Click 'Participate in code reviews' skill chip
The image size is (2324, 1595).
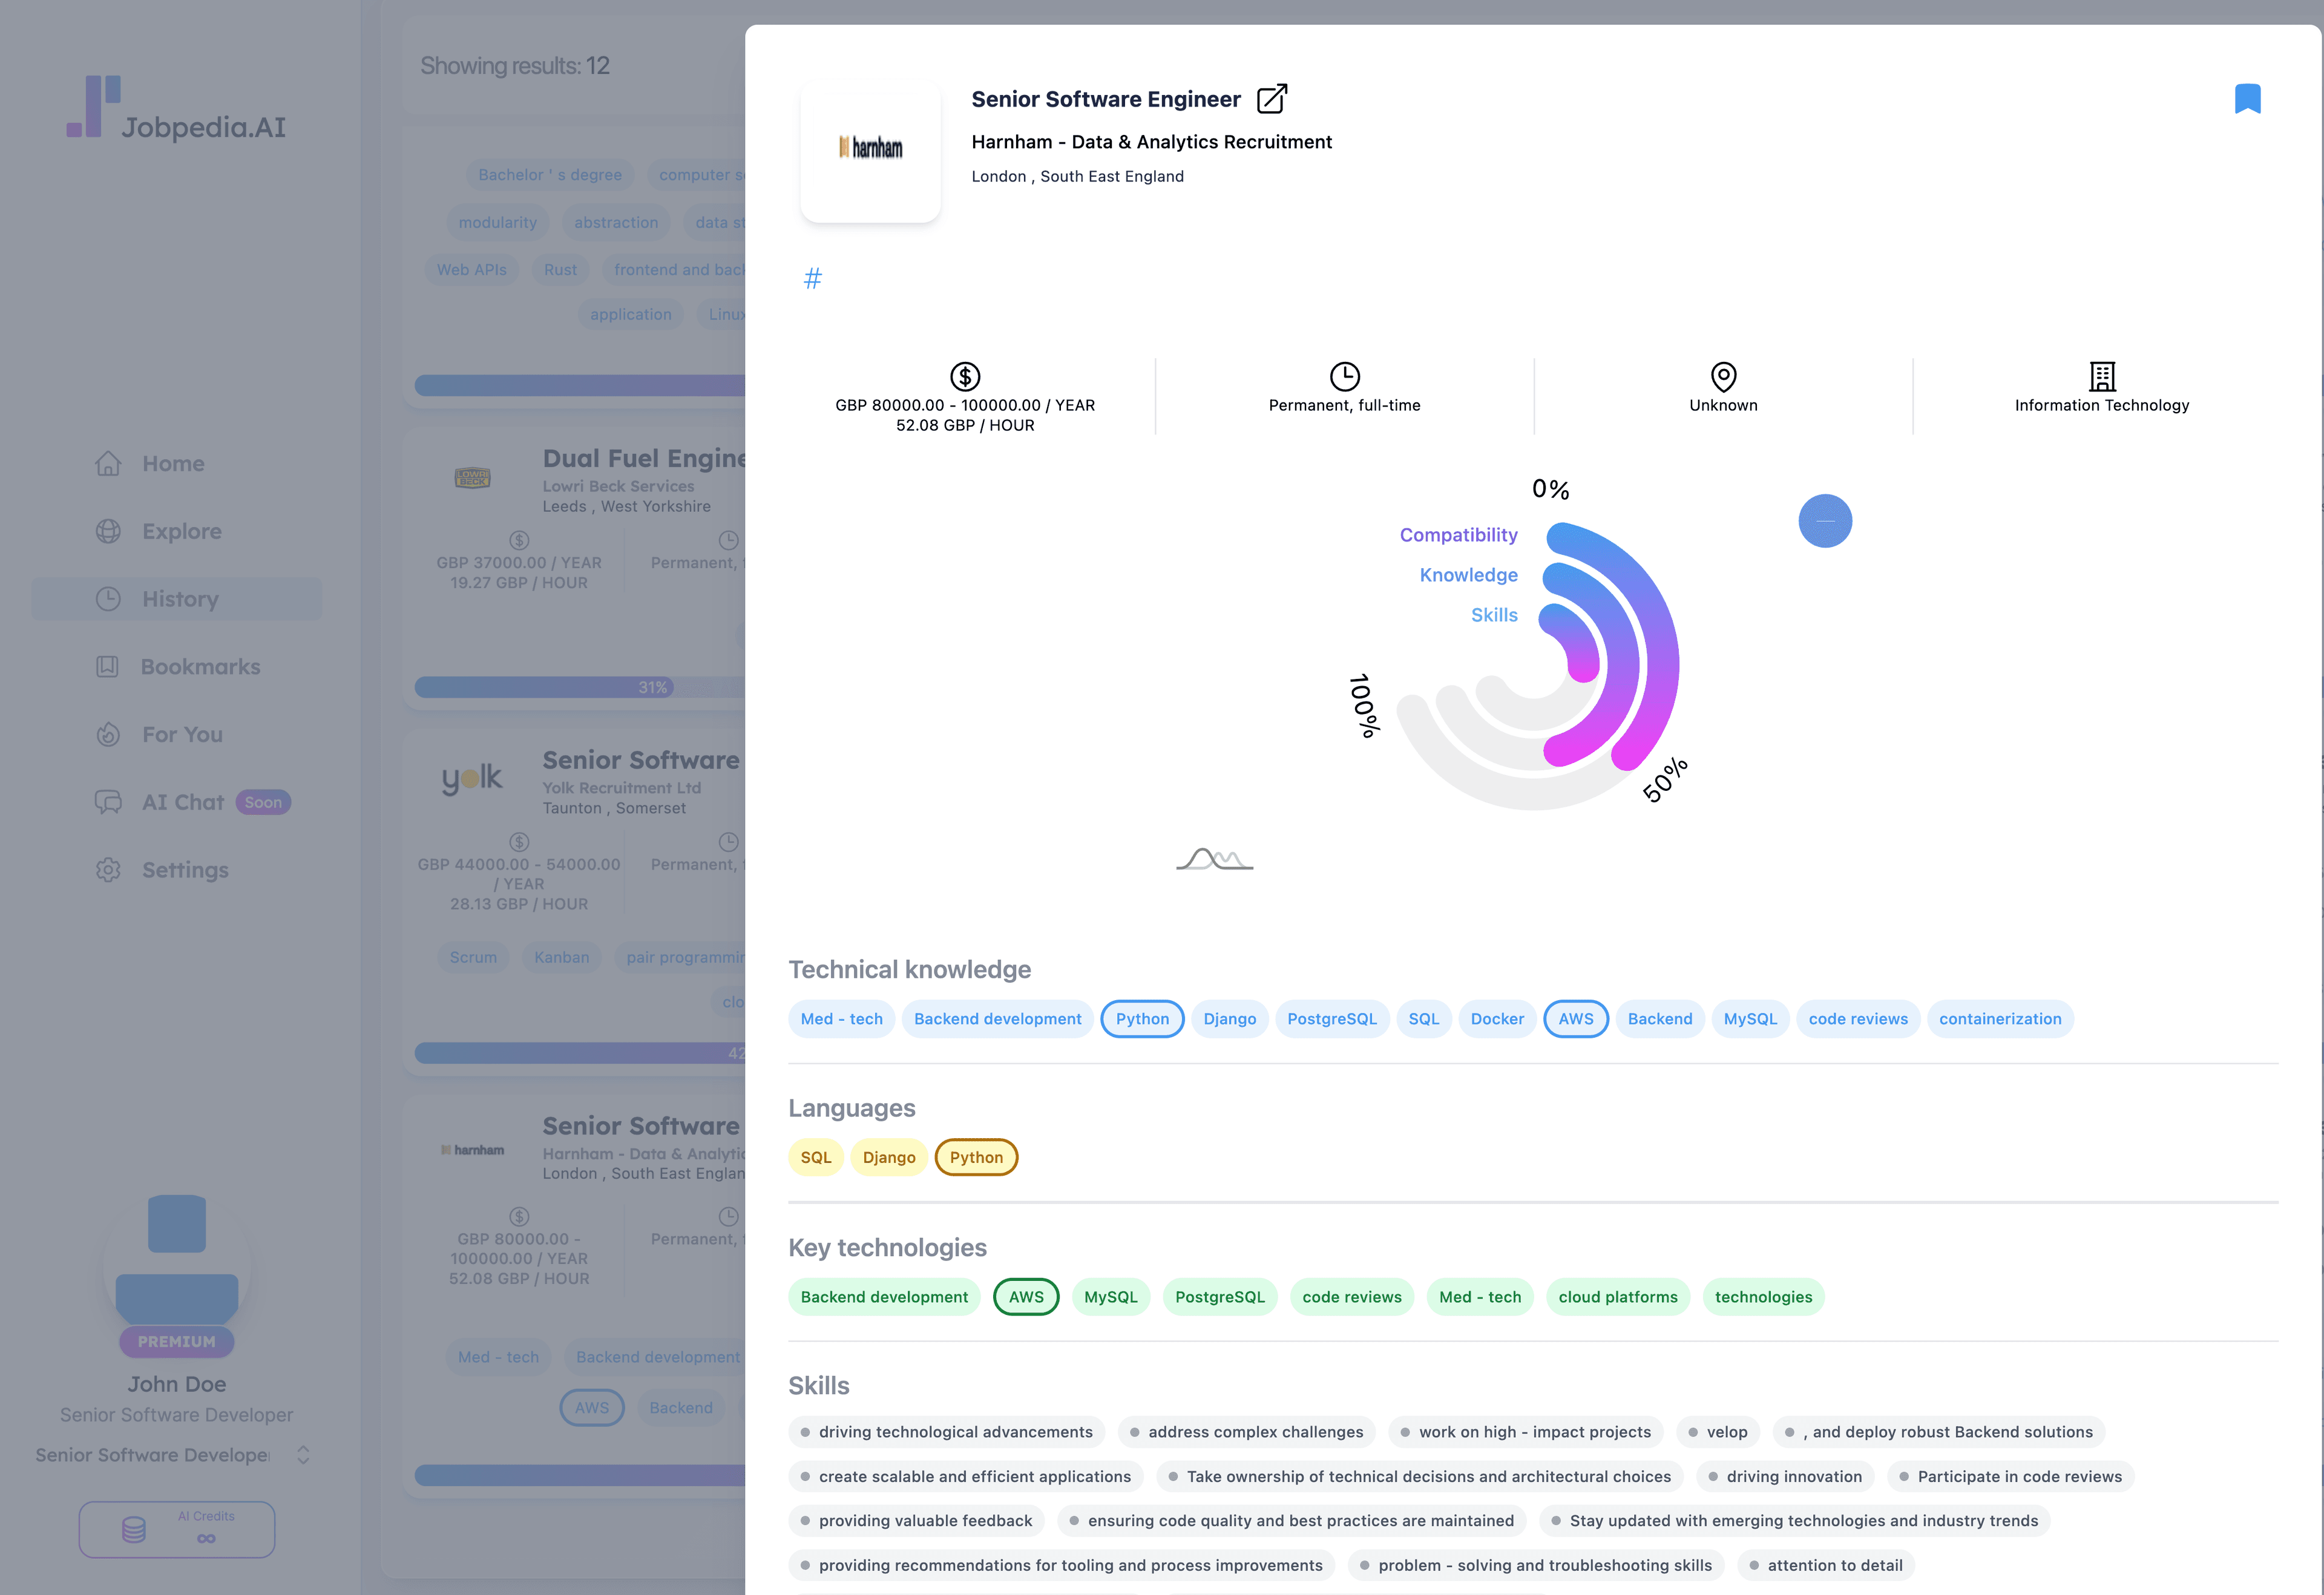pos(2010,1477)
